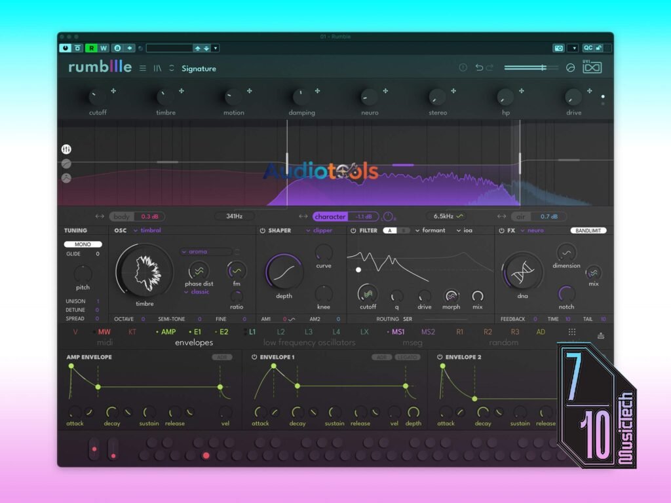
Task: Click the modulation assign cross next to timbre
Action: coord(182,90)
